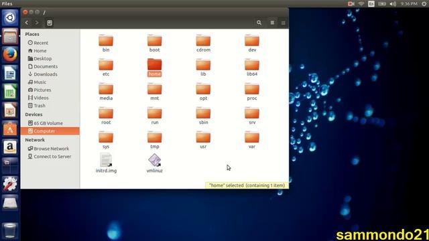Open the var folder
This screenshot has height=241, width=429.
[x=252, y=140]
